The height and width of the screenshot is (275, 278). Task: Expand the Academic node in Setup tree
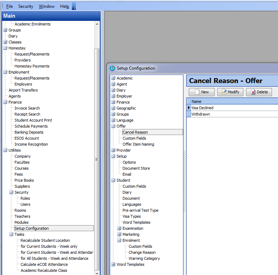click(x=113, y=78)
